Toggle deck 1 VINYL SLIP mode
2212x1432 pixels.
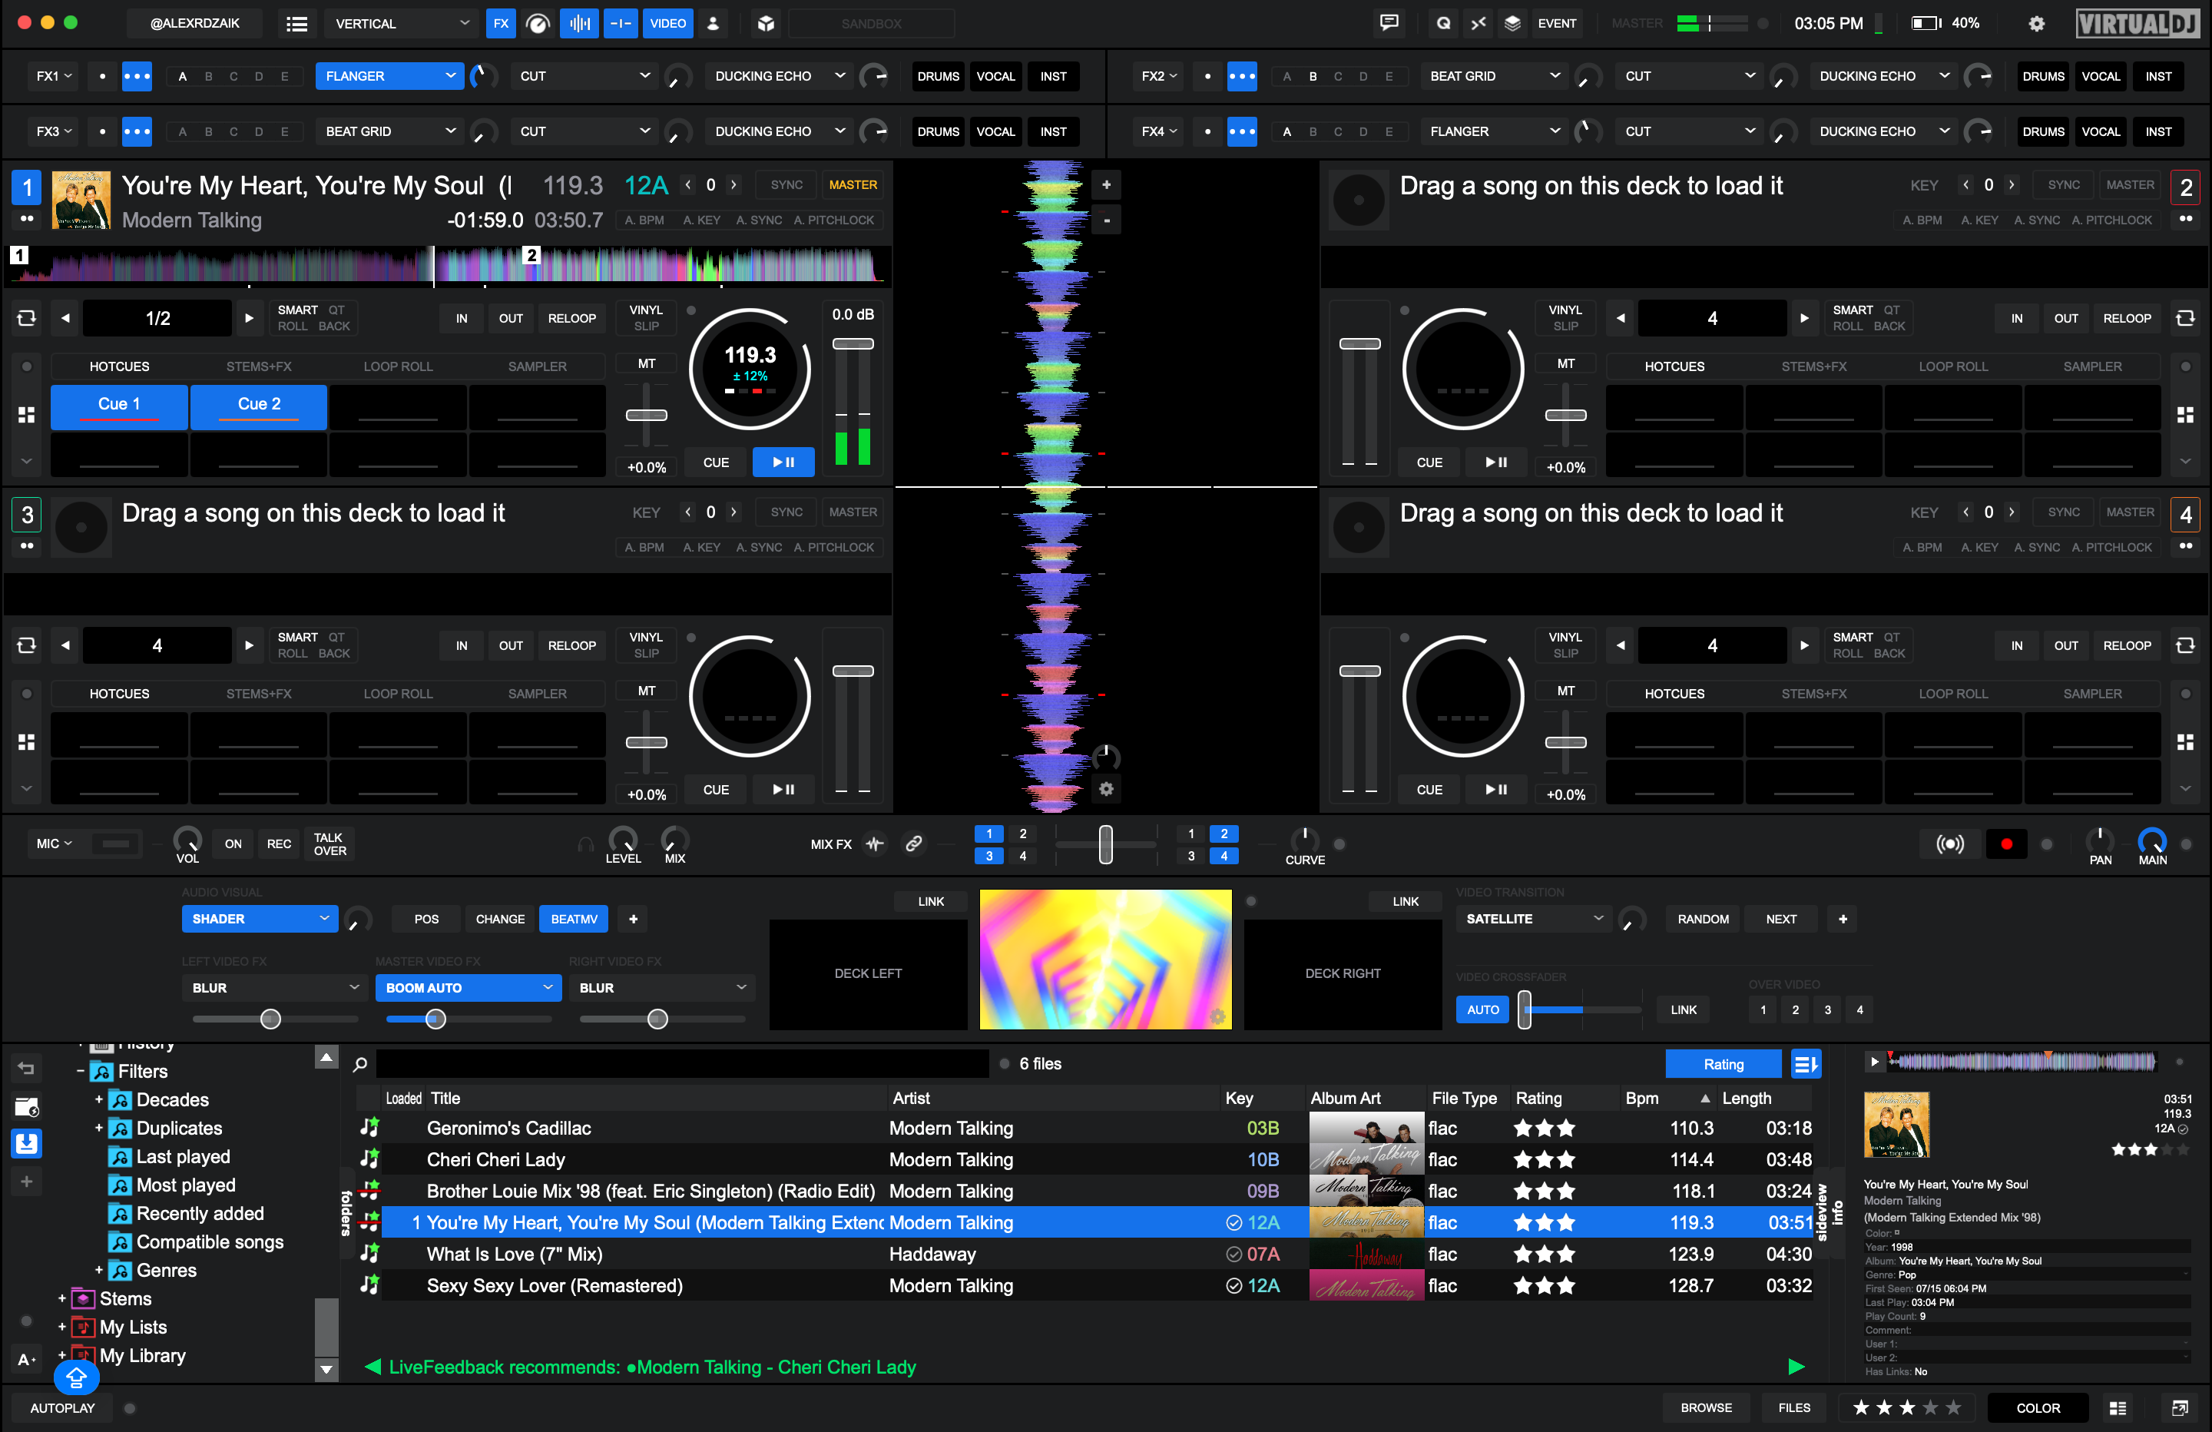coord(646,318)
